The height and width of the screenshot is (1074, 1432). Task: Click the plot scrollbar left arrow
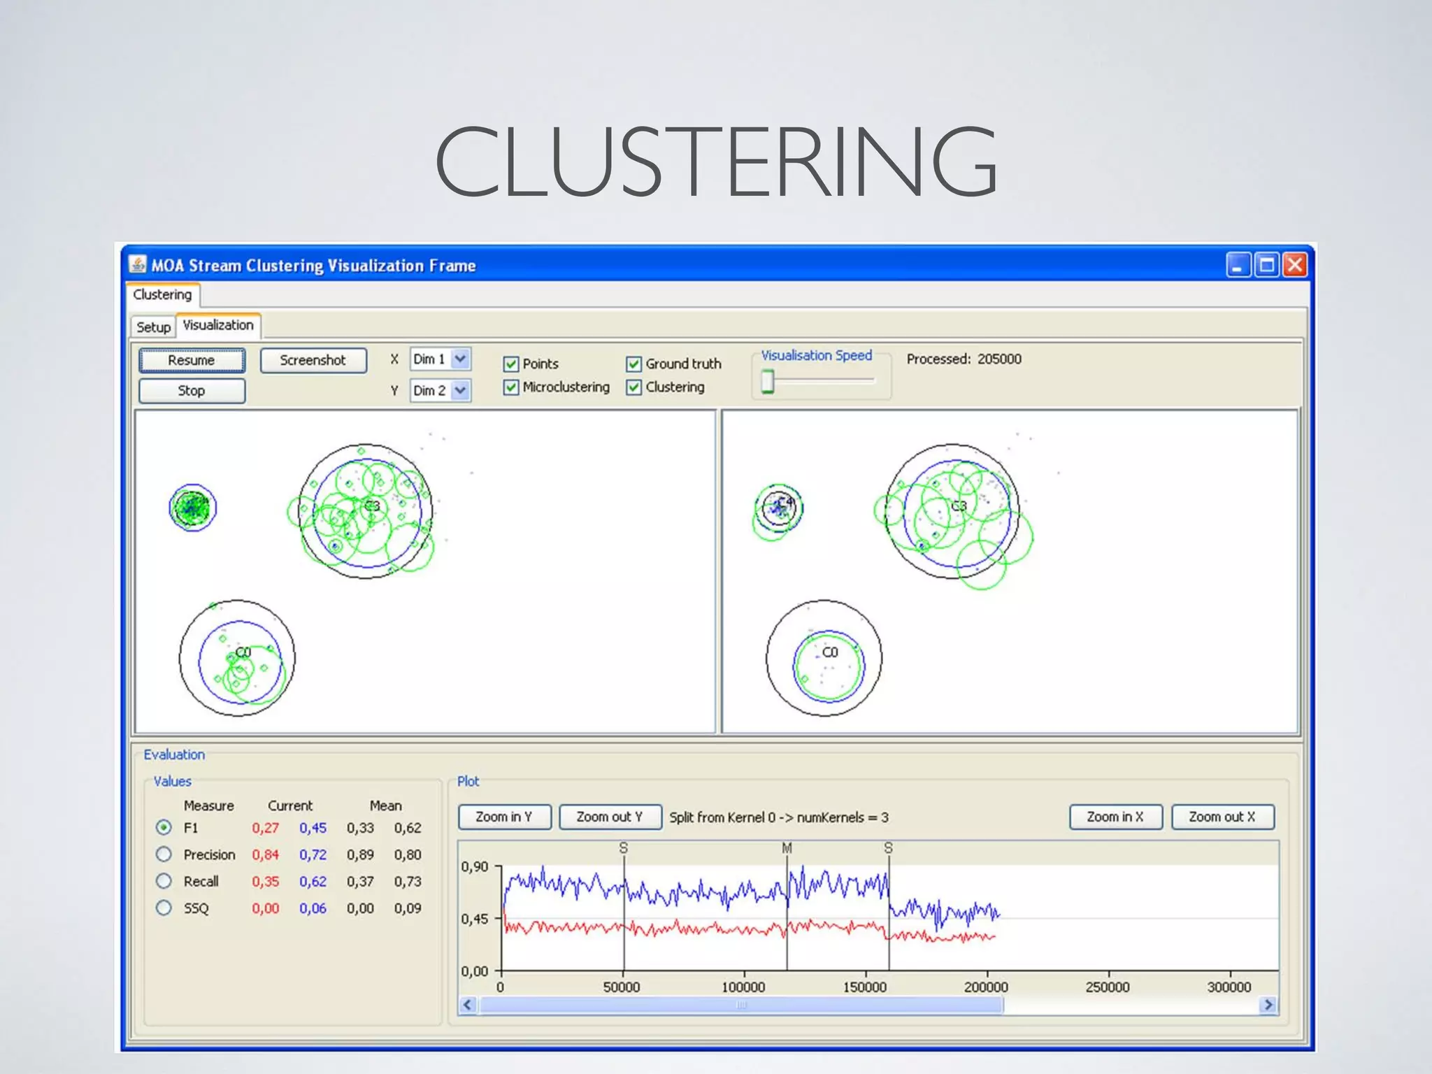pos(468,1005)
